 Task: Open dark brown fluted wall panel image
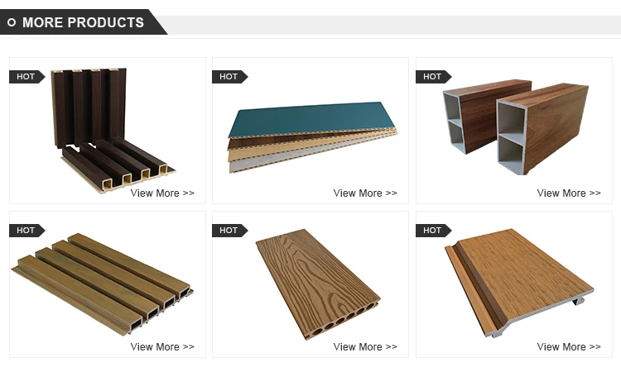pyautogui.click(x=113, y=130)
